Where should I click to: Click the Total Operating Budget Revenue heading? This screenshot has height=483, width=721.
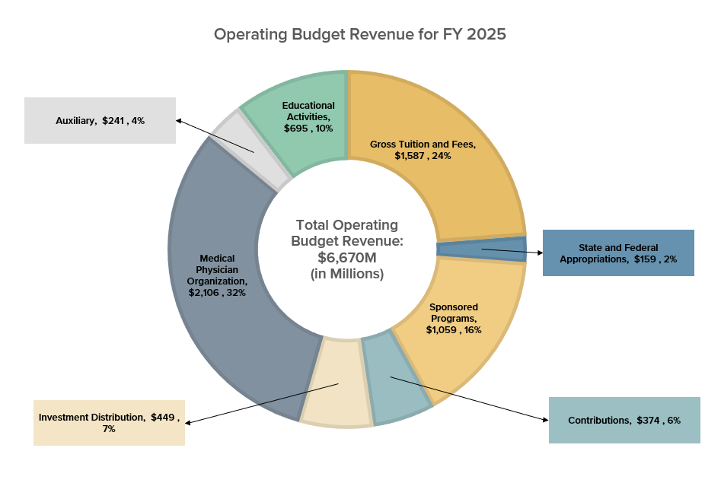point(346,233)
